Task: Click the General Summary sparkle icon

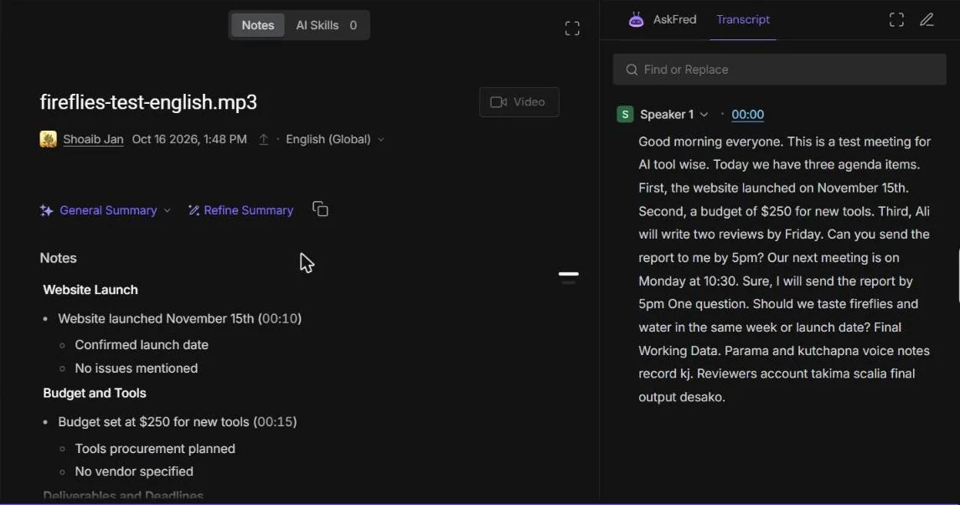Action: tap(47, 210)
